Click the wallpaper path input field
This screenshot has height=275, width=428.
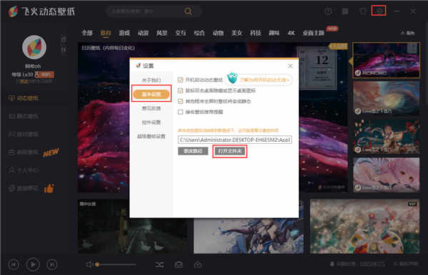point(235,140)
